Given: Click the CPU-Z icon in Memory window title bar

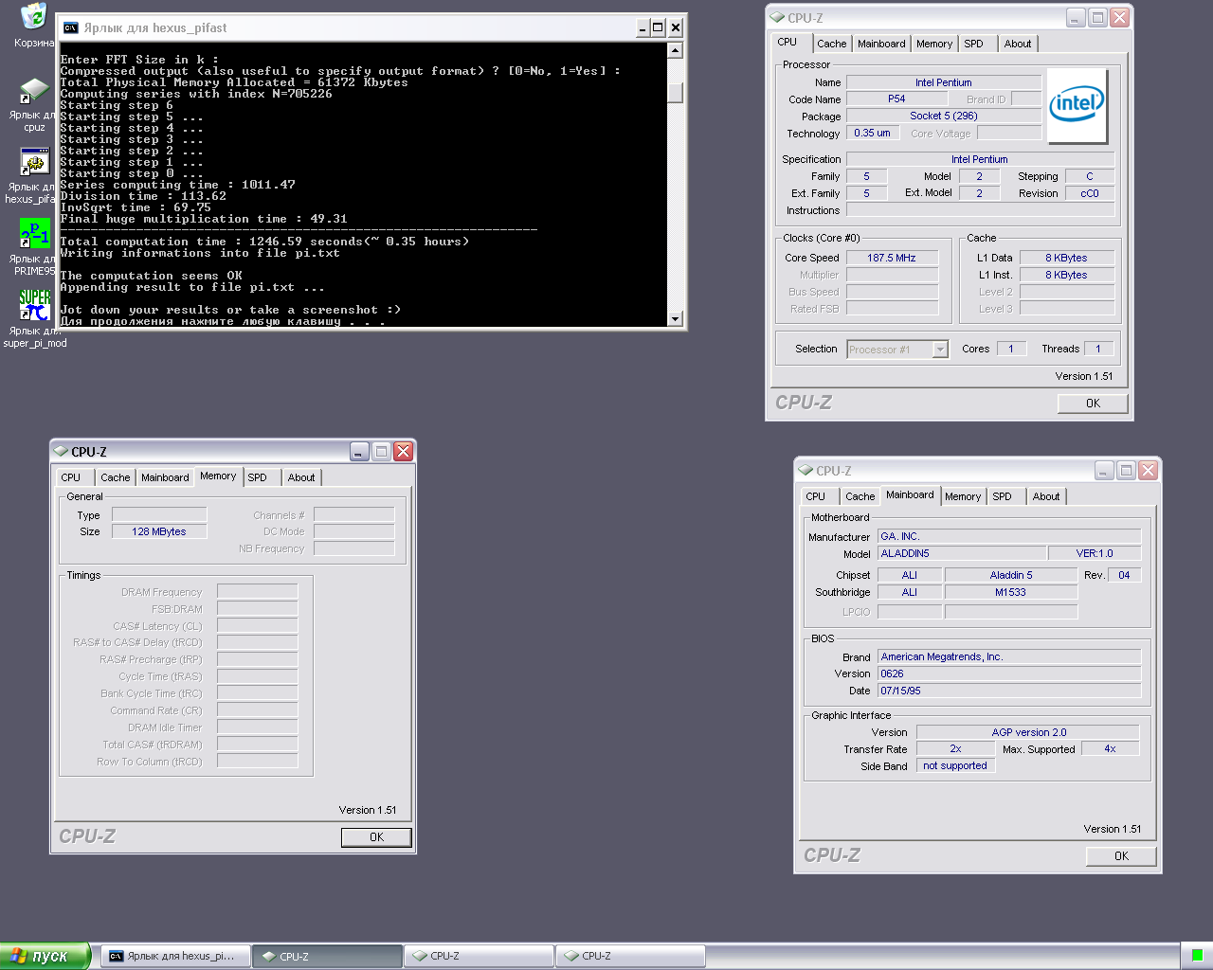Looking at the screenshot, I should point(61,452).
